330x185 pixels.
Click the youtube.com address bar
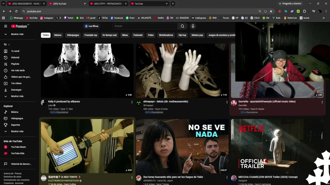click(139, 11)
